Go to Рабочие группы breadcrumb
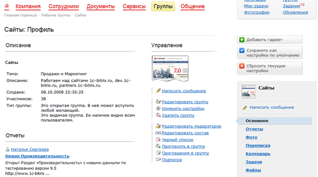This screenshot has height=177, width=318. (x=56, y=15)
